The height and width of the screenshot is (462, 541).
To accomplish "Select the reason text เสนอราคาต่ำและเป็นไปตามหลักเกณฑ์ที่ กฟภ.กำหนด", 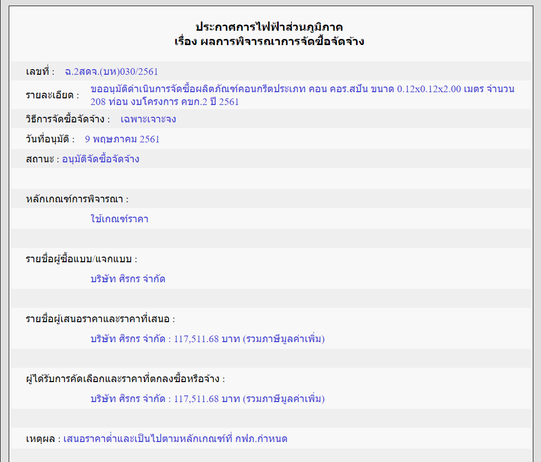I will (175, 439).
